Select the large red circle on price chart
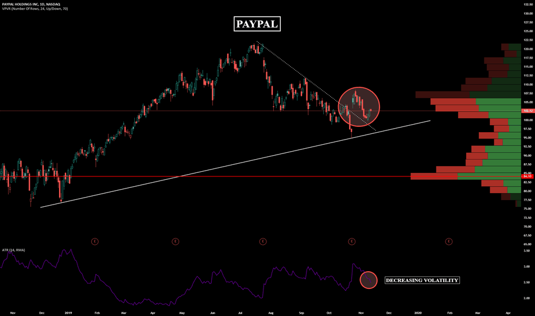Viewport: 535px width, 316px height. point(359,107)
